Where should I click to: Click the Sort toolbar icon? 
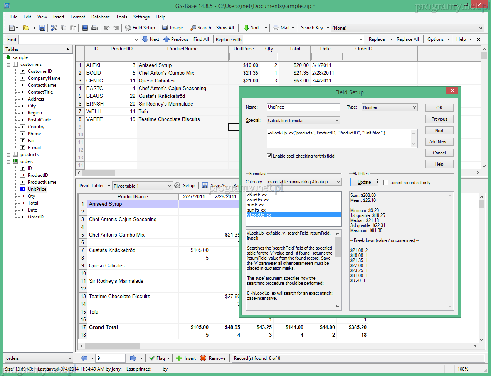pyautogui.click(x=246, y=28)
